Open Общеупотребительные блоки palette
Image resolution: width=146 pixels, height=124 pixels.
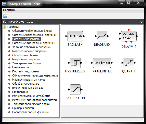[x=32, y=31]
